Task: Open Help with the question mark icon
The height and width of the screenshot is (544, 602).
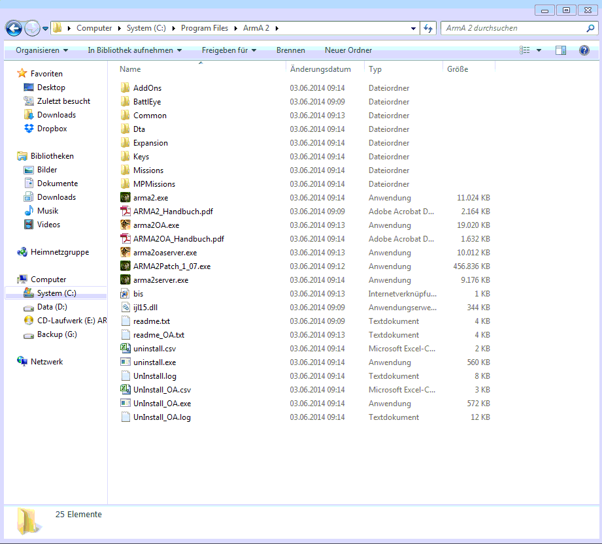Action: click(x=584, y=50)
